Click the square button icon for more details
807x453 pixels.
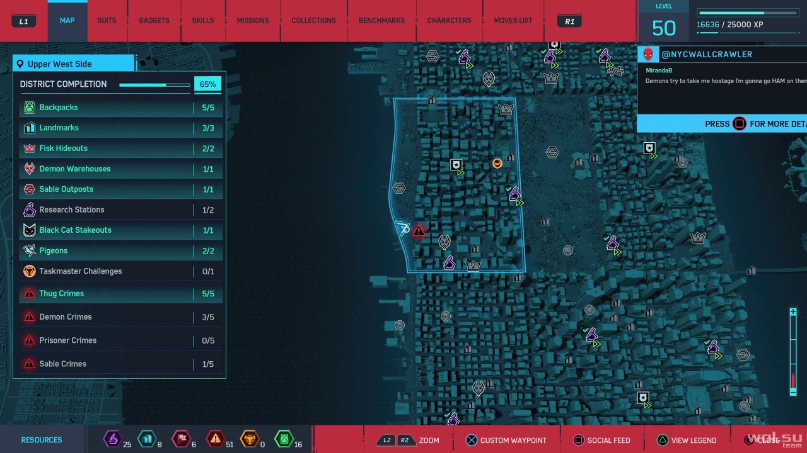(740, 124)
